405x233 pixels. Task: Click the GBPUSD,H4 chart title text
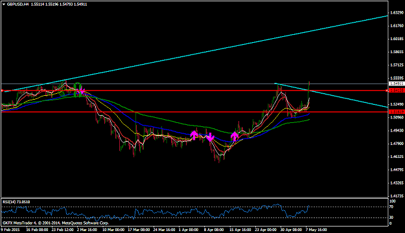pyautogui.click(x=18, y=5)
